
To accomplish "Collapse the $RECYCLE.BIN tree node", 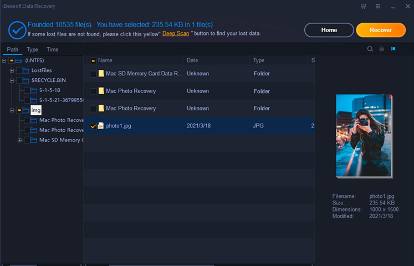I will (x=12, y=80).
